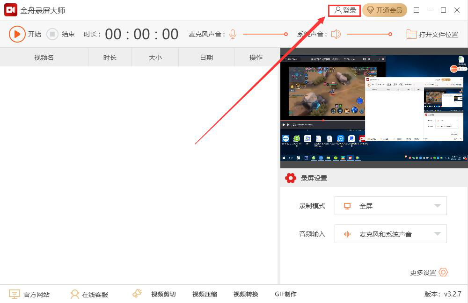
Task: Click the 官方网站 link text
Action: tap(37, 295)
